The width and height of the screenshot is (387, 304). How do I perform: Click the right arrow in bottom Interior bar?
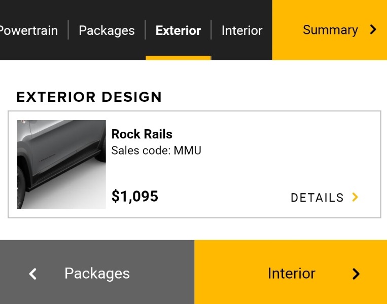tap(356, 274)
